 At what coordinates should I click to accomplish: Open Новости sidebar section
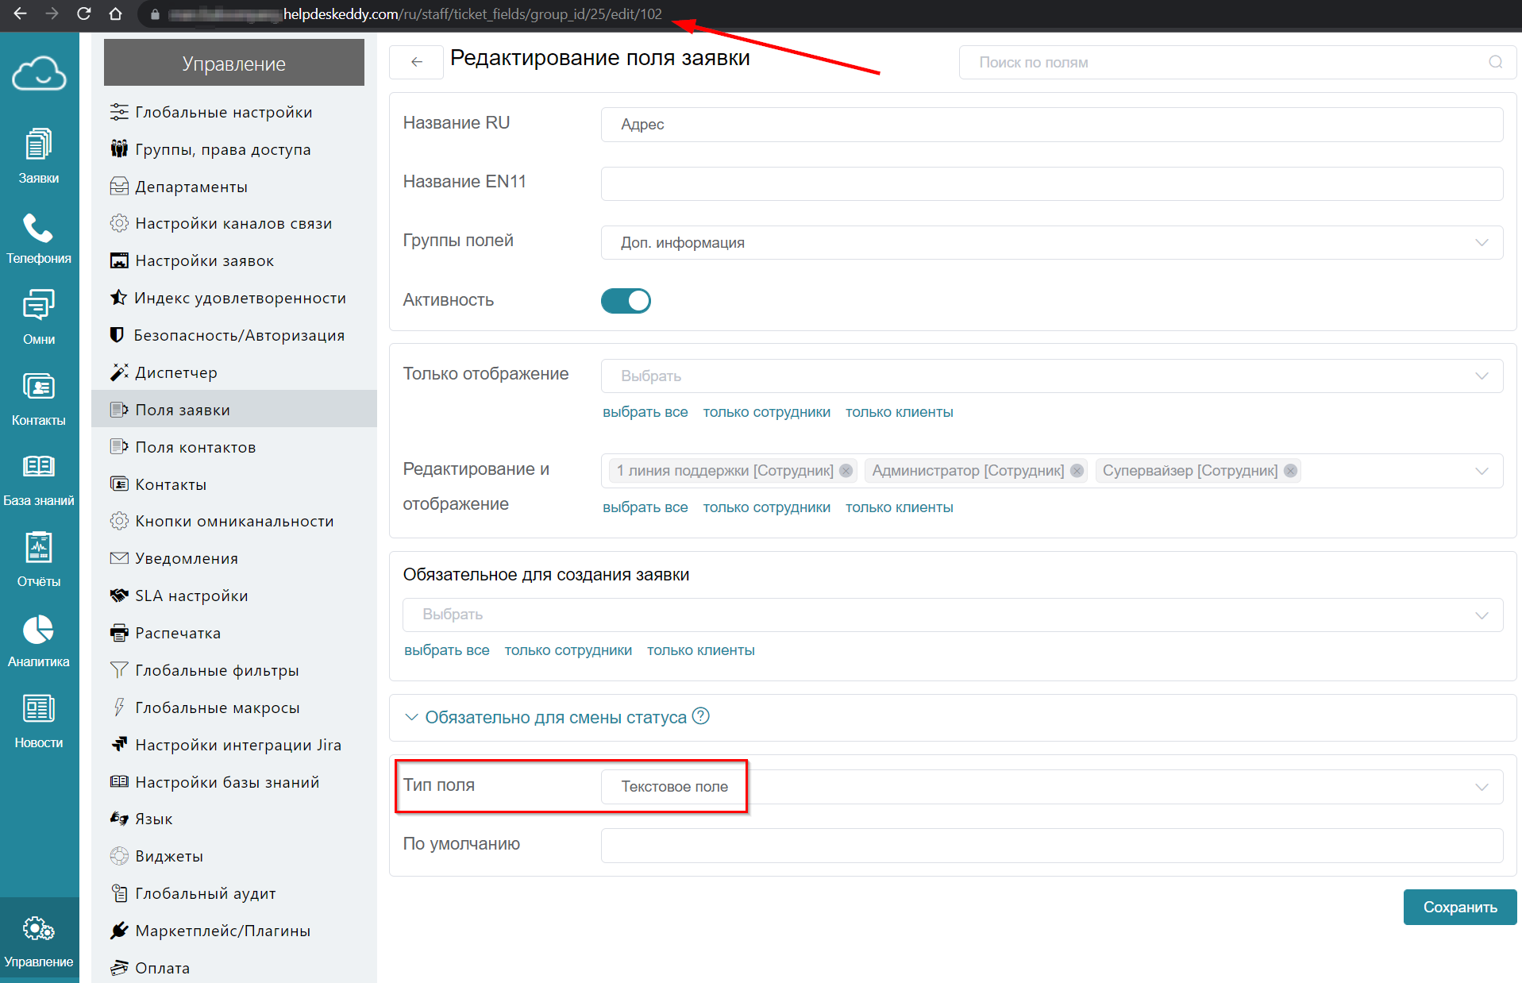(39, 721)
